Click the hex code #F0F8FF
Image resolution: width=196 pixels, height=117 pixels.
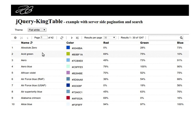pos(77,105)
